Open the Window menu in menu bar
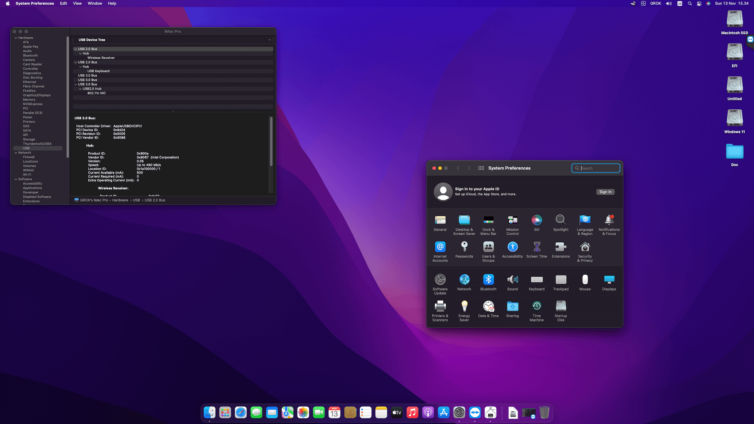Image resolution: width=754 pixels, height=424 pixels. click(95, 4)
